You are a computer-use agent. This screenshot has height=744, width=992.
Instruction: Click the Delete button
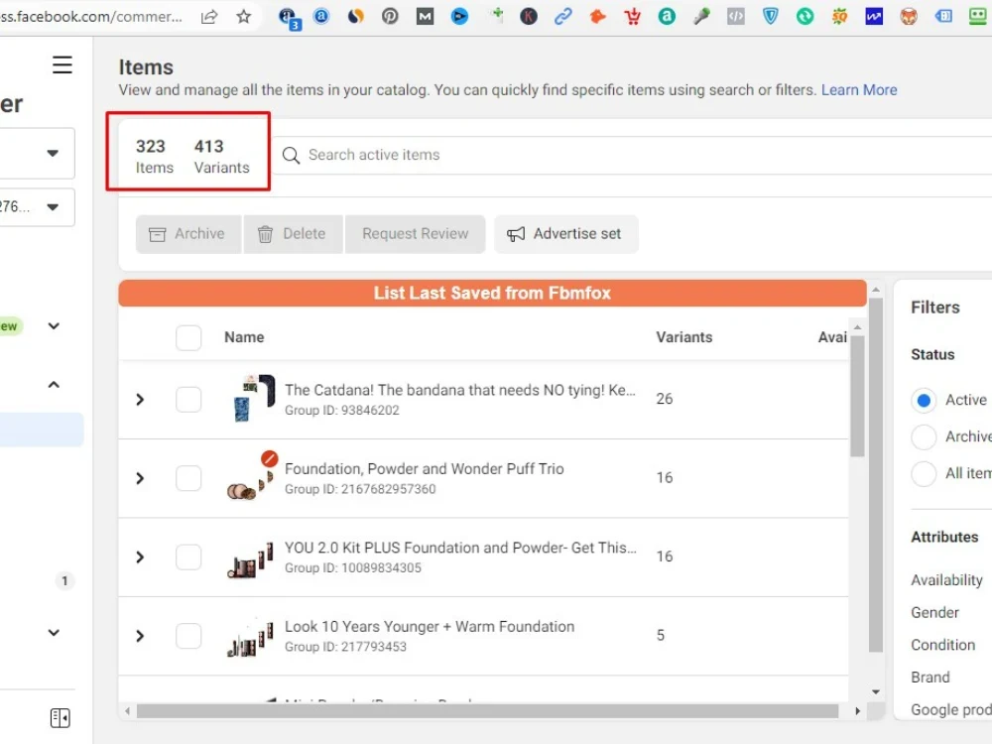(x=293, y=234)
